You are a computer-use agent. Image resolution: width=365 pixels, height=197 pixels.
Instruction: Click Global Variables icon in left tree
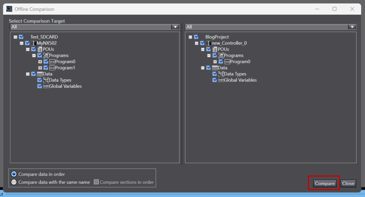(46, 86)
